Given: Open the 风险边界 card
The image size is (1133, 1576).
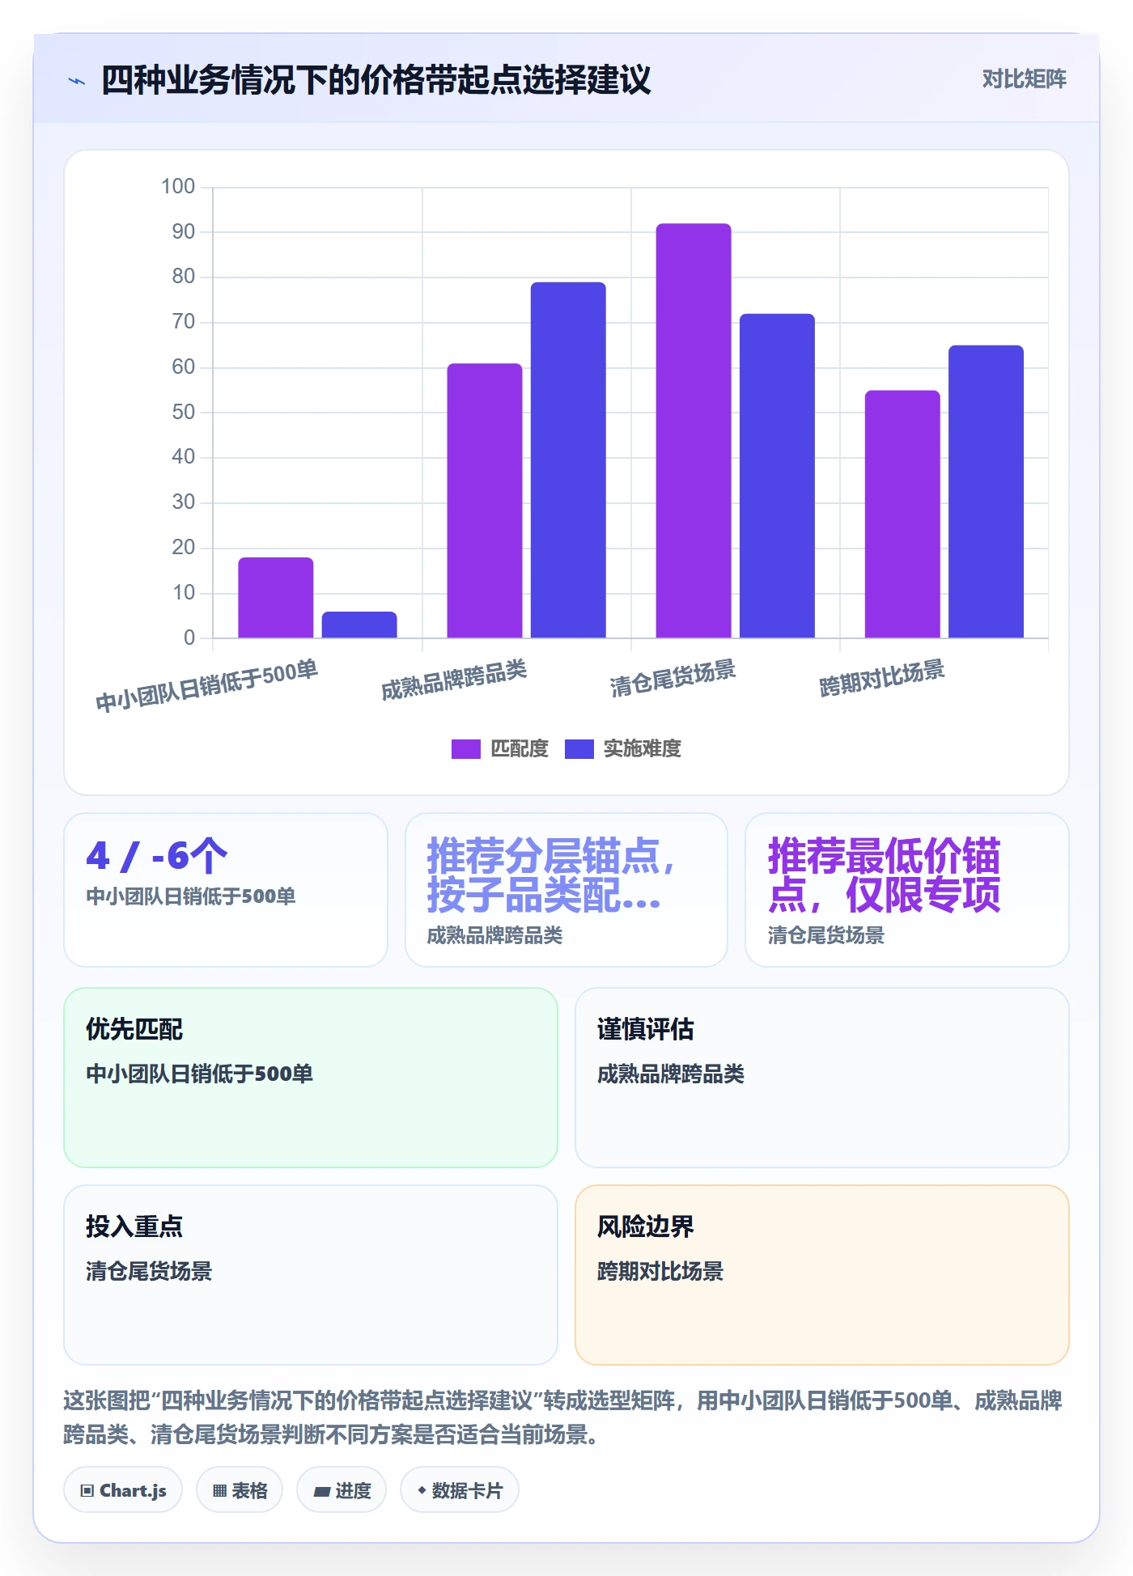Looking at the screenshot, I should click(x=822, y=1275).
